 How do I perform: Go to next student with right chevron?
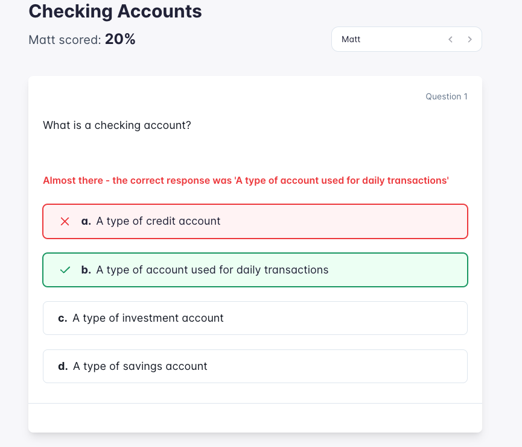click(x=469, y=39)
